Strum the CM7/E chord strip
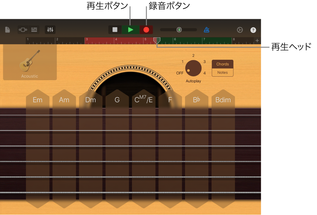The height and width of the screenshot is (215, 317). pos(143,149)
